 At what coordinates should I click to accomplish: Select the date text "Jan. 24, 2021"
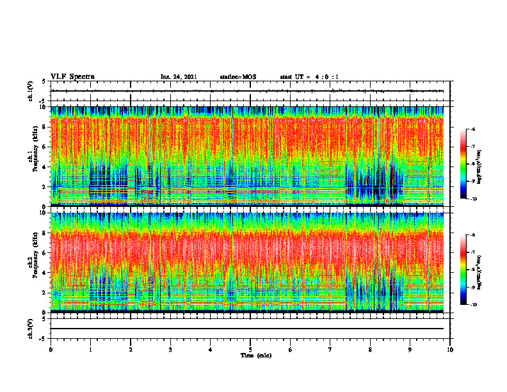(x=179, y=77)
